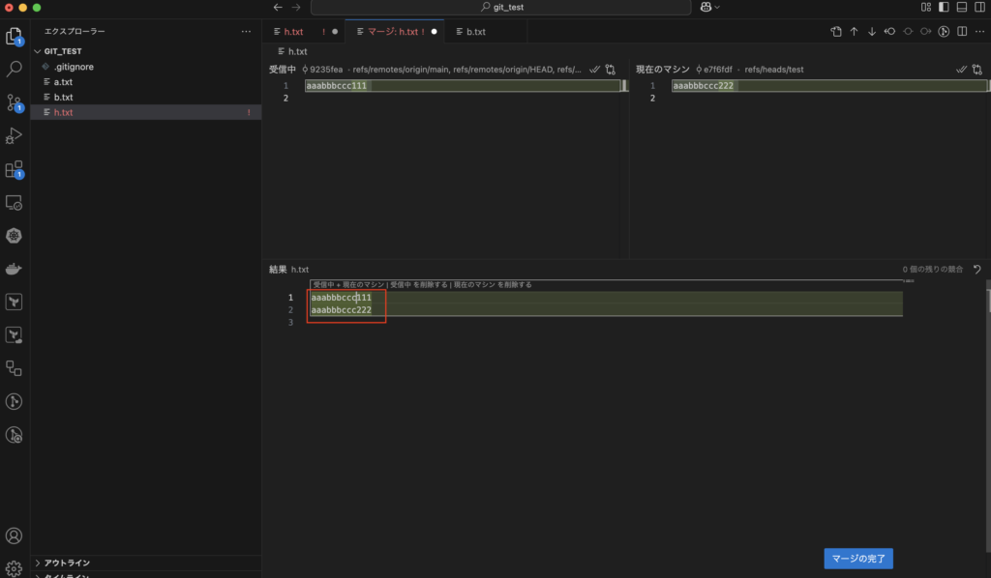The image size is (991, 578).
Task: Open the Docker view
Action: (14, 269)
